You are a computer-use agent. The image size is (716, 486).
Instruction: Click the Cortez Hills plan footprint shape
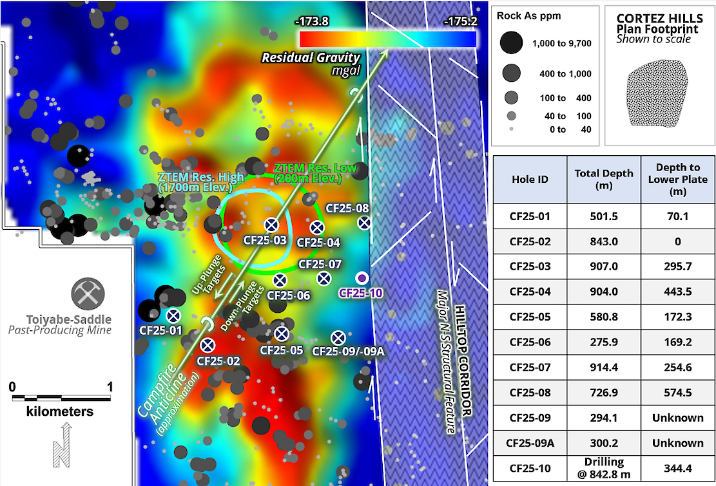tap(653, 90)
